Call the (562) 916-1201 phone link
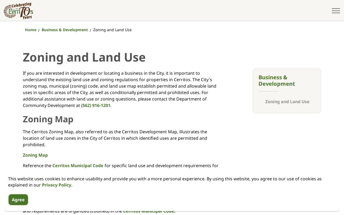 [96, 105]
